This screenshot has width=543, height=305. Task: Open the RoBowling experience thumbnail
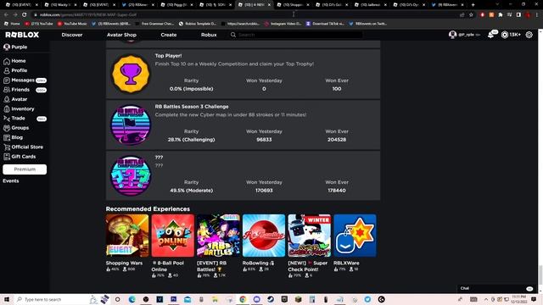[264, 236]
